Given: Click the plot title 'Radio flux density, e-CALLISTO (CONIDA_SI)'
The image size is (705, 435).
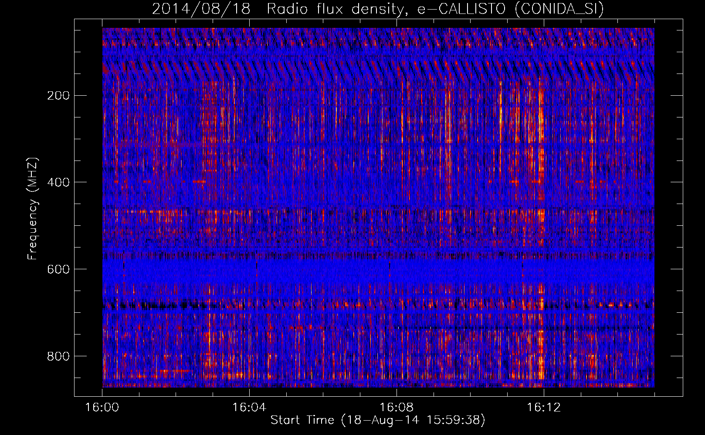Looking at the screenshot, I should (435, 8).
